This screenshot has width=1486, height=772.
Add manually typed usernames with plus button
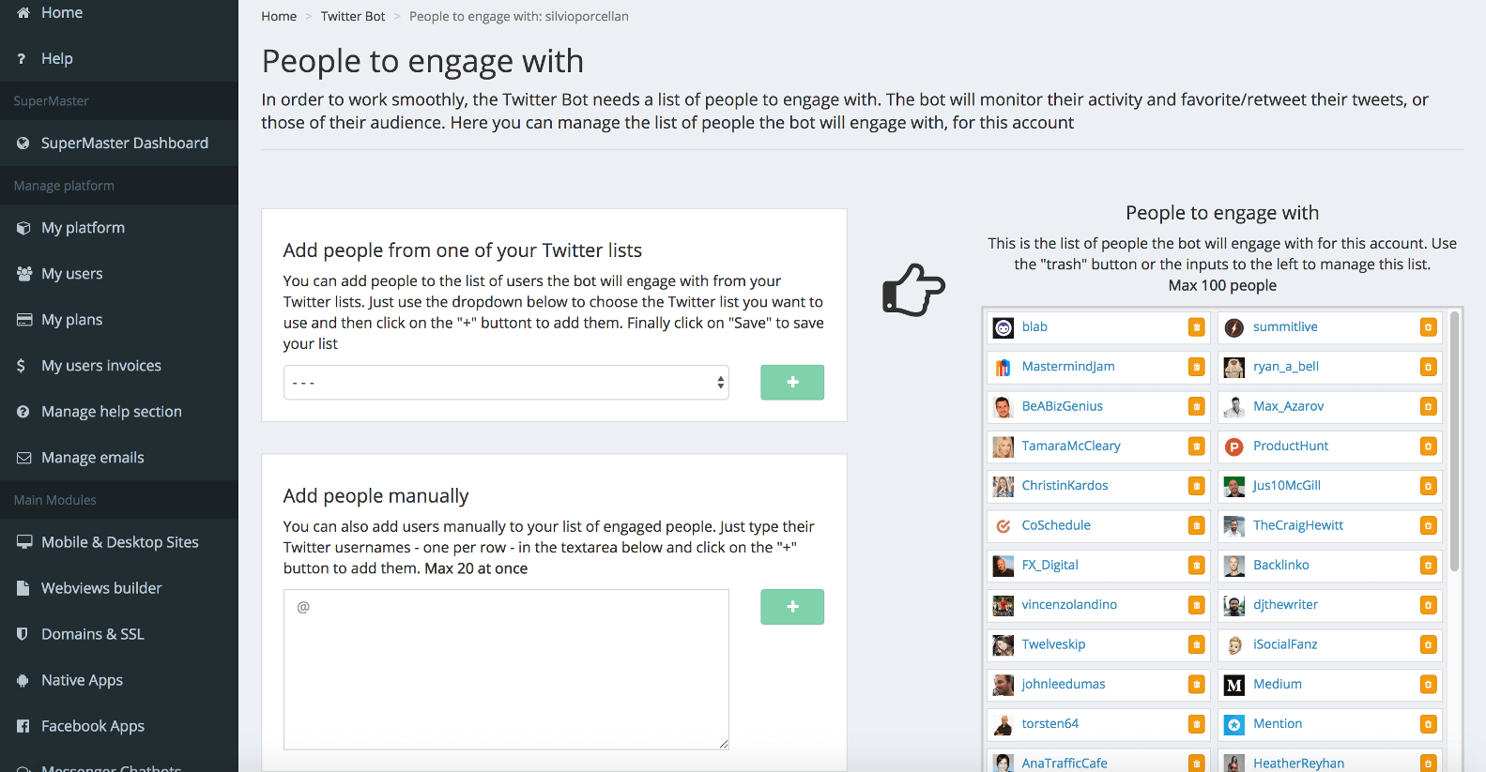pyautogui.click(x=791, y=607)
